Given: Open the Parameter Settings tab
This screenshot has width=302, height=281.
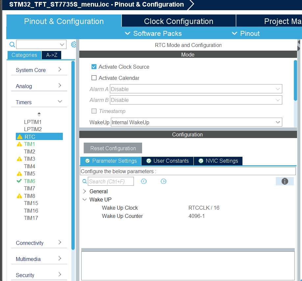Looking at the screenshot, I should [x=111, y=161].
